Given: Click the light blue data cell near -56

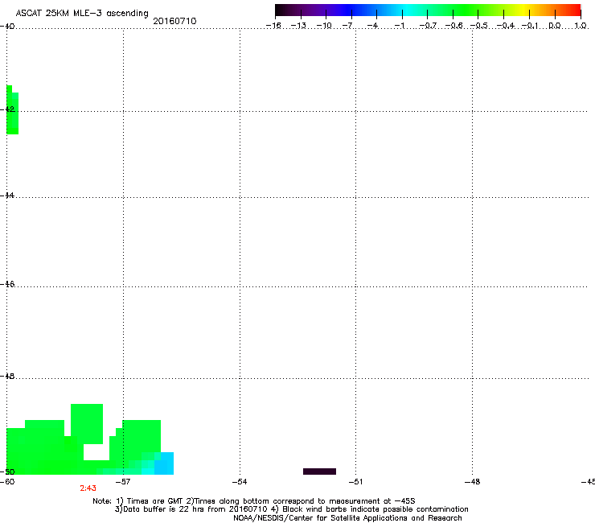Looking at the screenshot, I should pos(164,463).
